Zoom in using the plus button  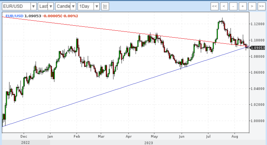click(242, 7)
